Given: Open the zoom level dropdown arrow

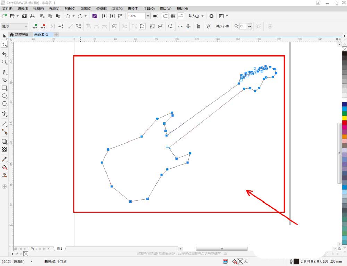Looking at the screenshot, I should (148, 16).
